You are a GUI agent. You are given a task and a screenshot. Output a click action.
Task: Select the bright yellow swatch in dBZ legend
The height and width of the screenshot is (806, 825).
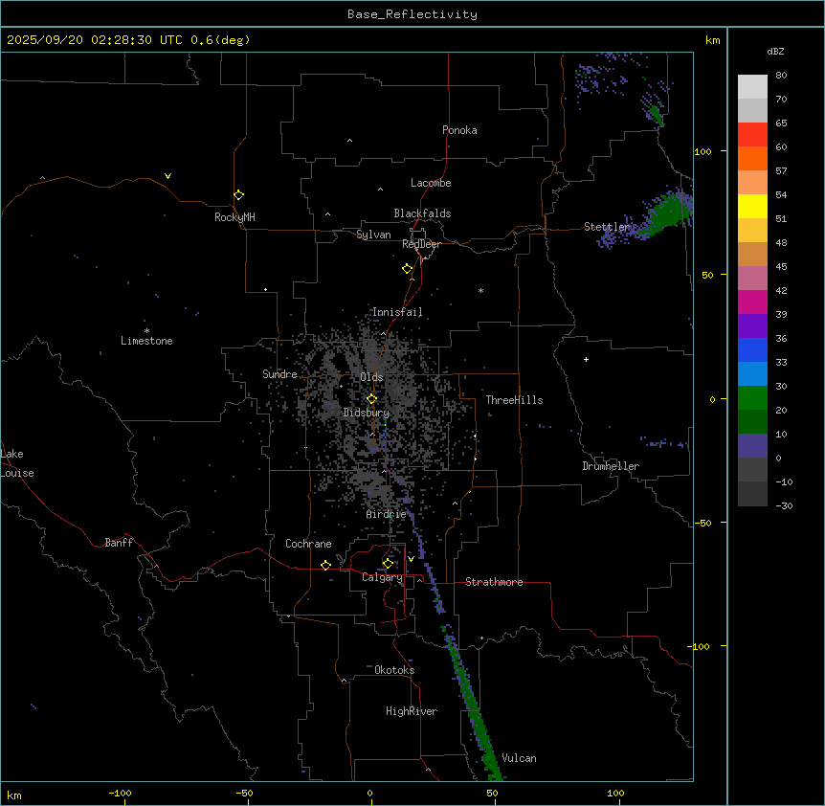click(x=752, y=206)
